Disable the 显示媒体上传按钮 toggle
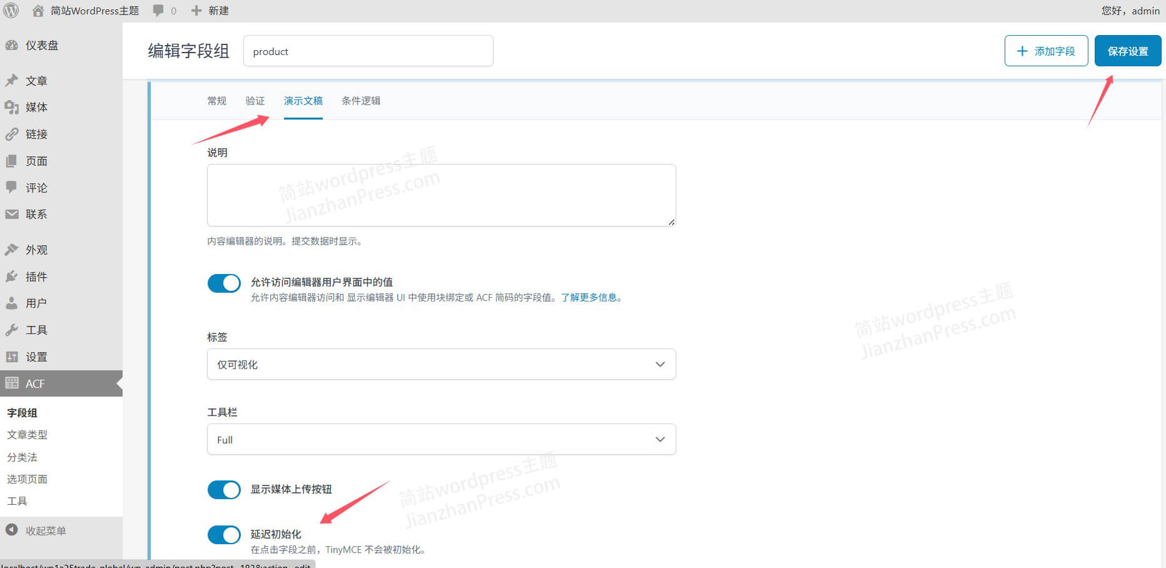Viewport: 1166px width, 568px height. pos(224,490)
